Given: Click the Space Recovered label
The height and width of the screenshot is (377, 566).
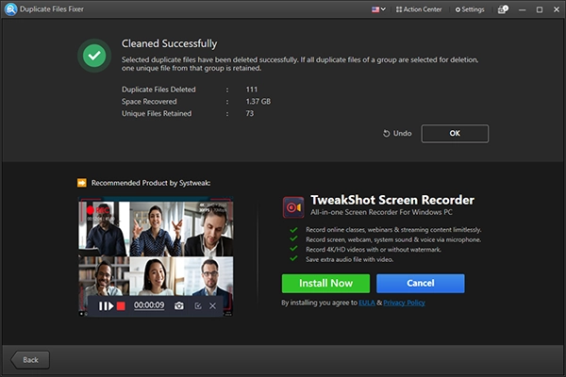Looking at the screenshot, I should (x=149, y=102).
